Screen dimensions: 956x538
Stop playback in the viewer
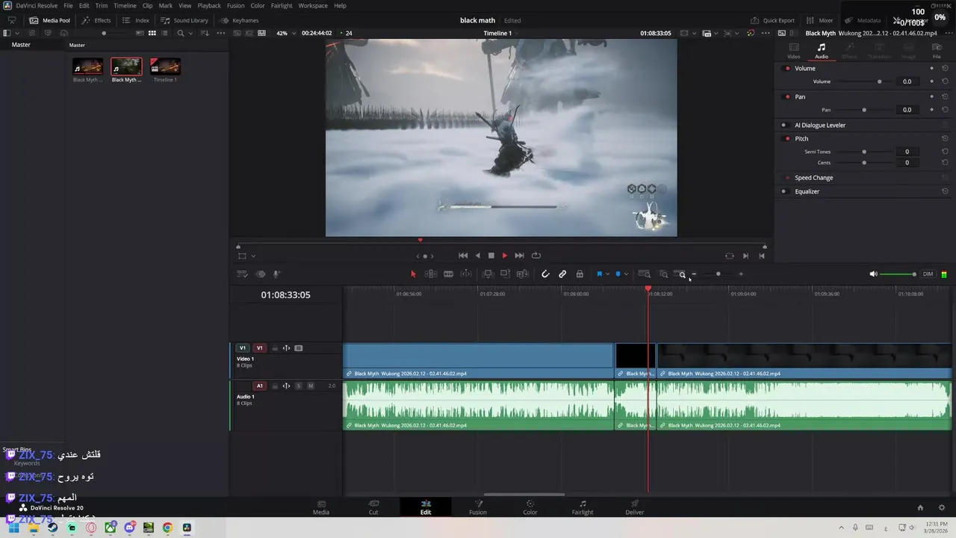(x=491, y=256)
